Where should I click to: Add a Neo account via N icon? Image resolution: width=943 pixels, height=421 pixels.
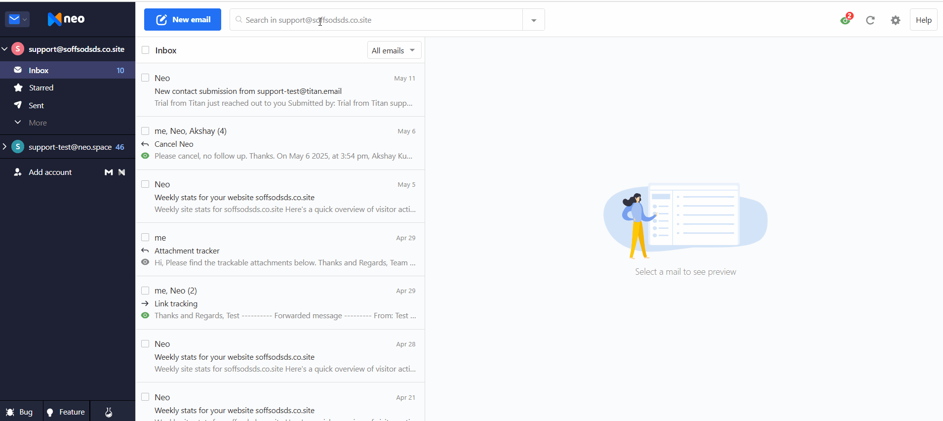[122, 172]
